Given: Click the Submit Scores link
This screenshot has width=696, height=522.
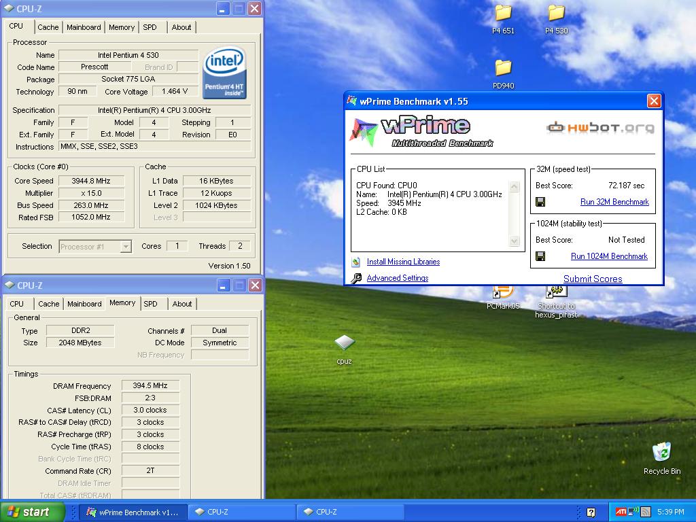Looking at the screenshot, I should coord(593,279).
